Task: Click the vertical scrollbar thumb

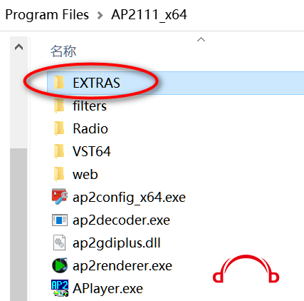Action: coord(19,225)
